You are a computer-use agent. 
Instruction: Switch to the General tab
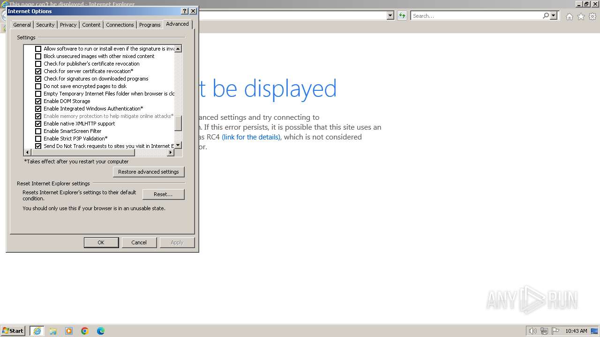[22, 25]
